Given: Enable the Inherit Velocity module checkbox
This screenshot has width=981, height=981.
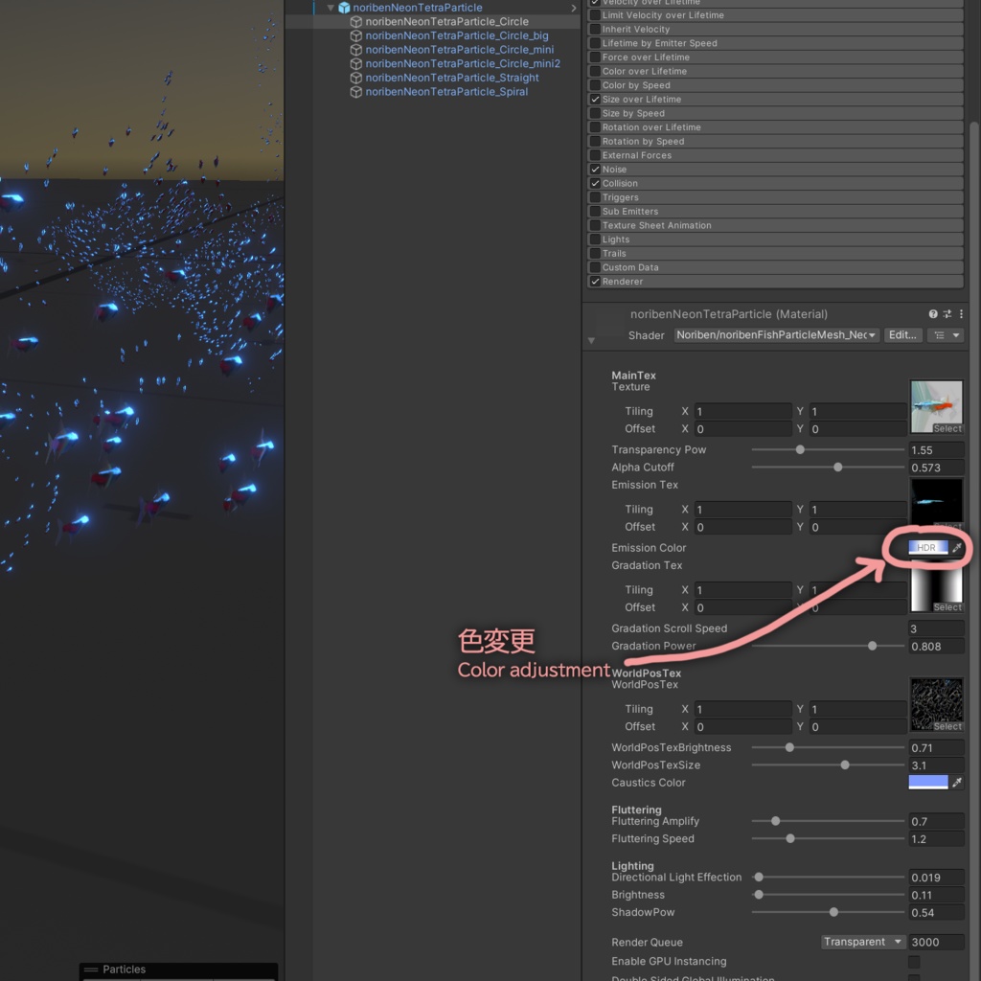Looking at the screenshot, I should 595,29.
